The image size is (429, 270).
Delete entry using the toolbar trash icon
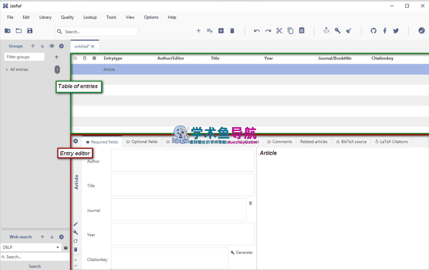[232, 31]
